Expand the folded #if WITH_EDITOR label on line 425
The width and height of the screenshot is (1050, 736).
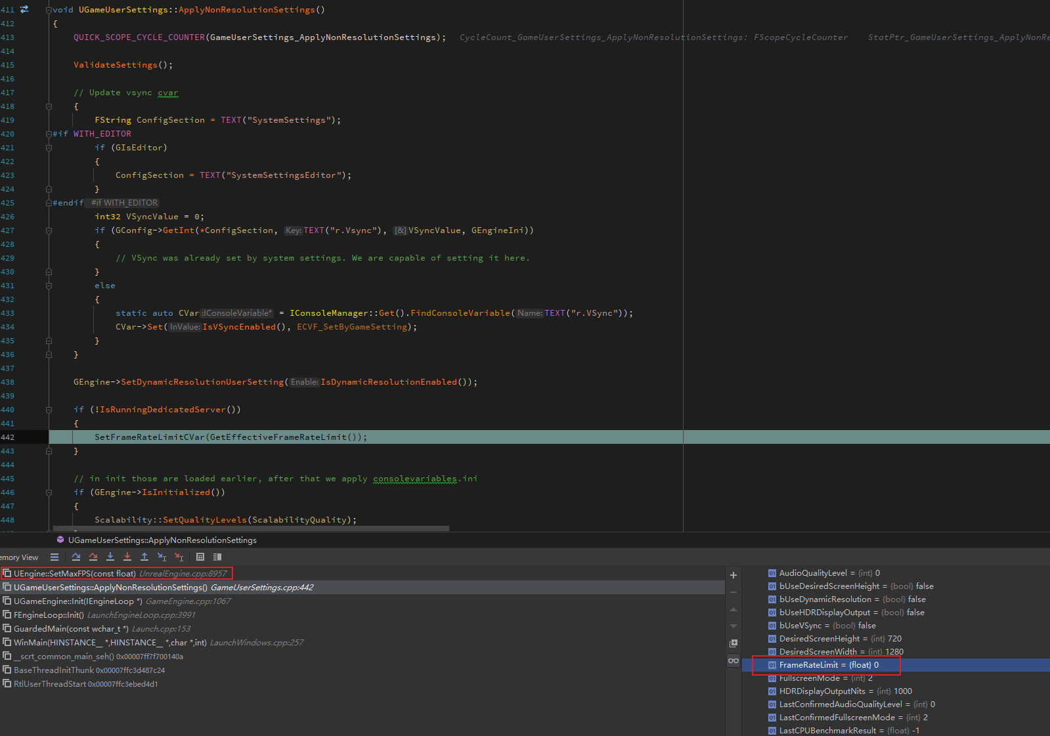click(124, 203)
